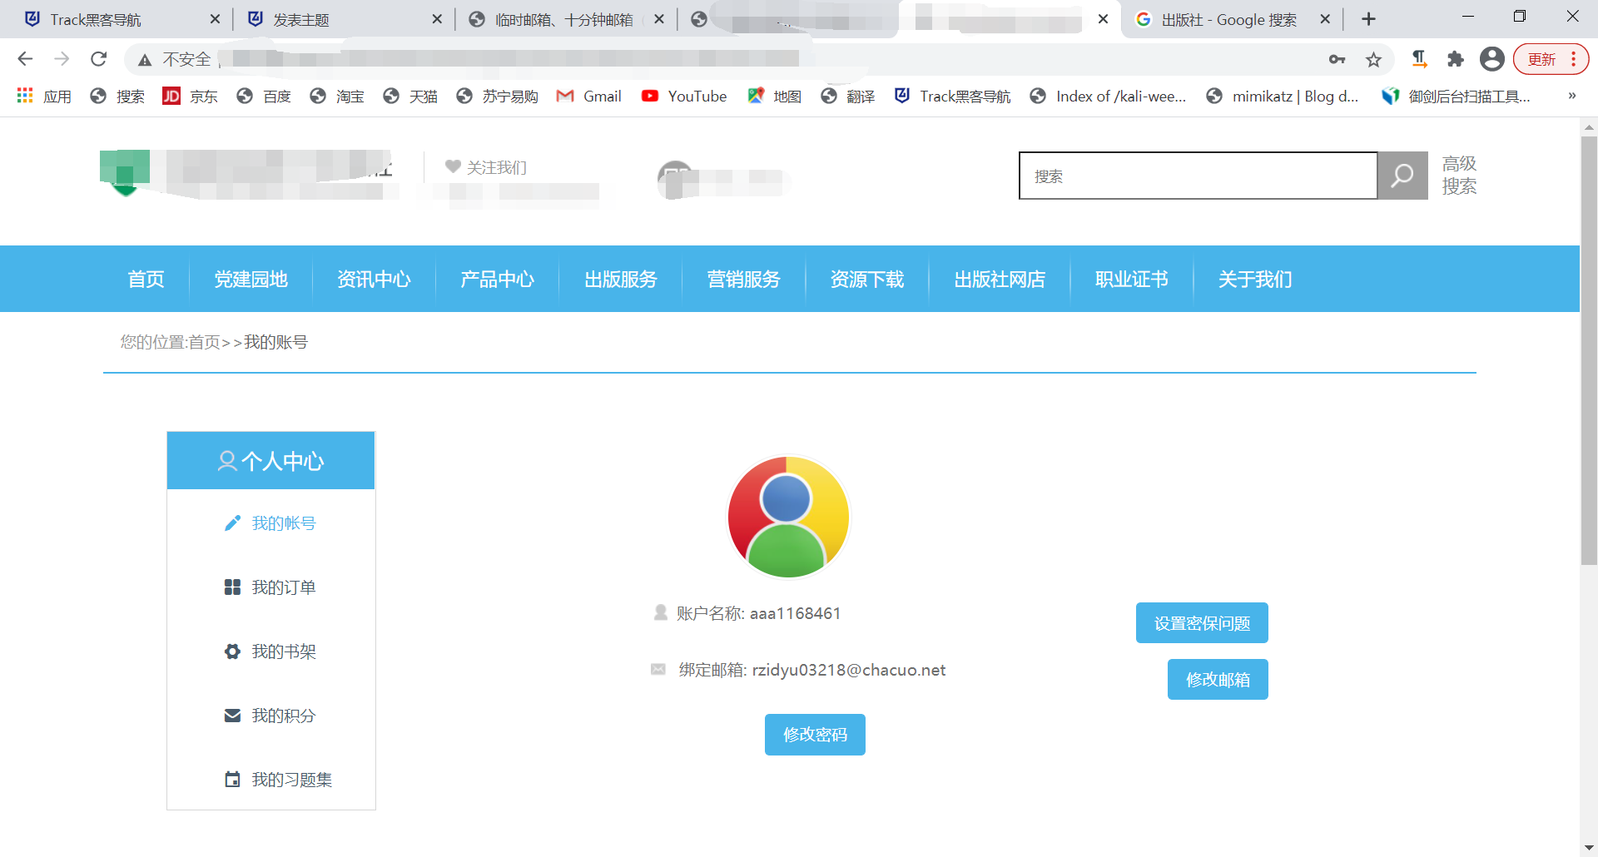Click the scrollbar down arrow
1598x857 pixels.
(1589, 848)
